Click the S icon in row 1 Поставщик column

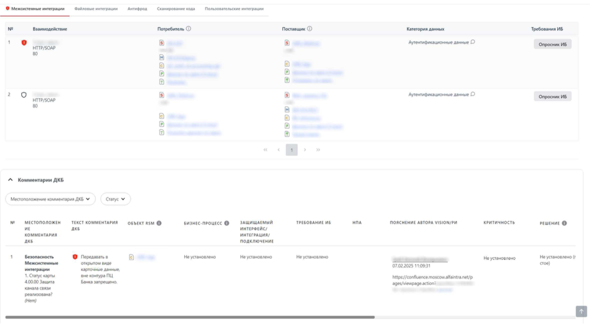coord(287,43)
